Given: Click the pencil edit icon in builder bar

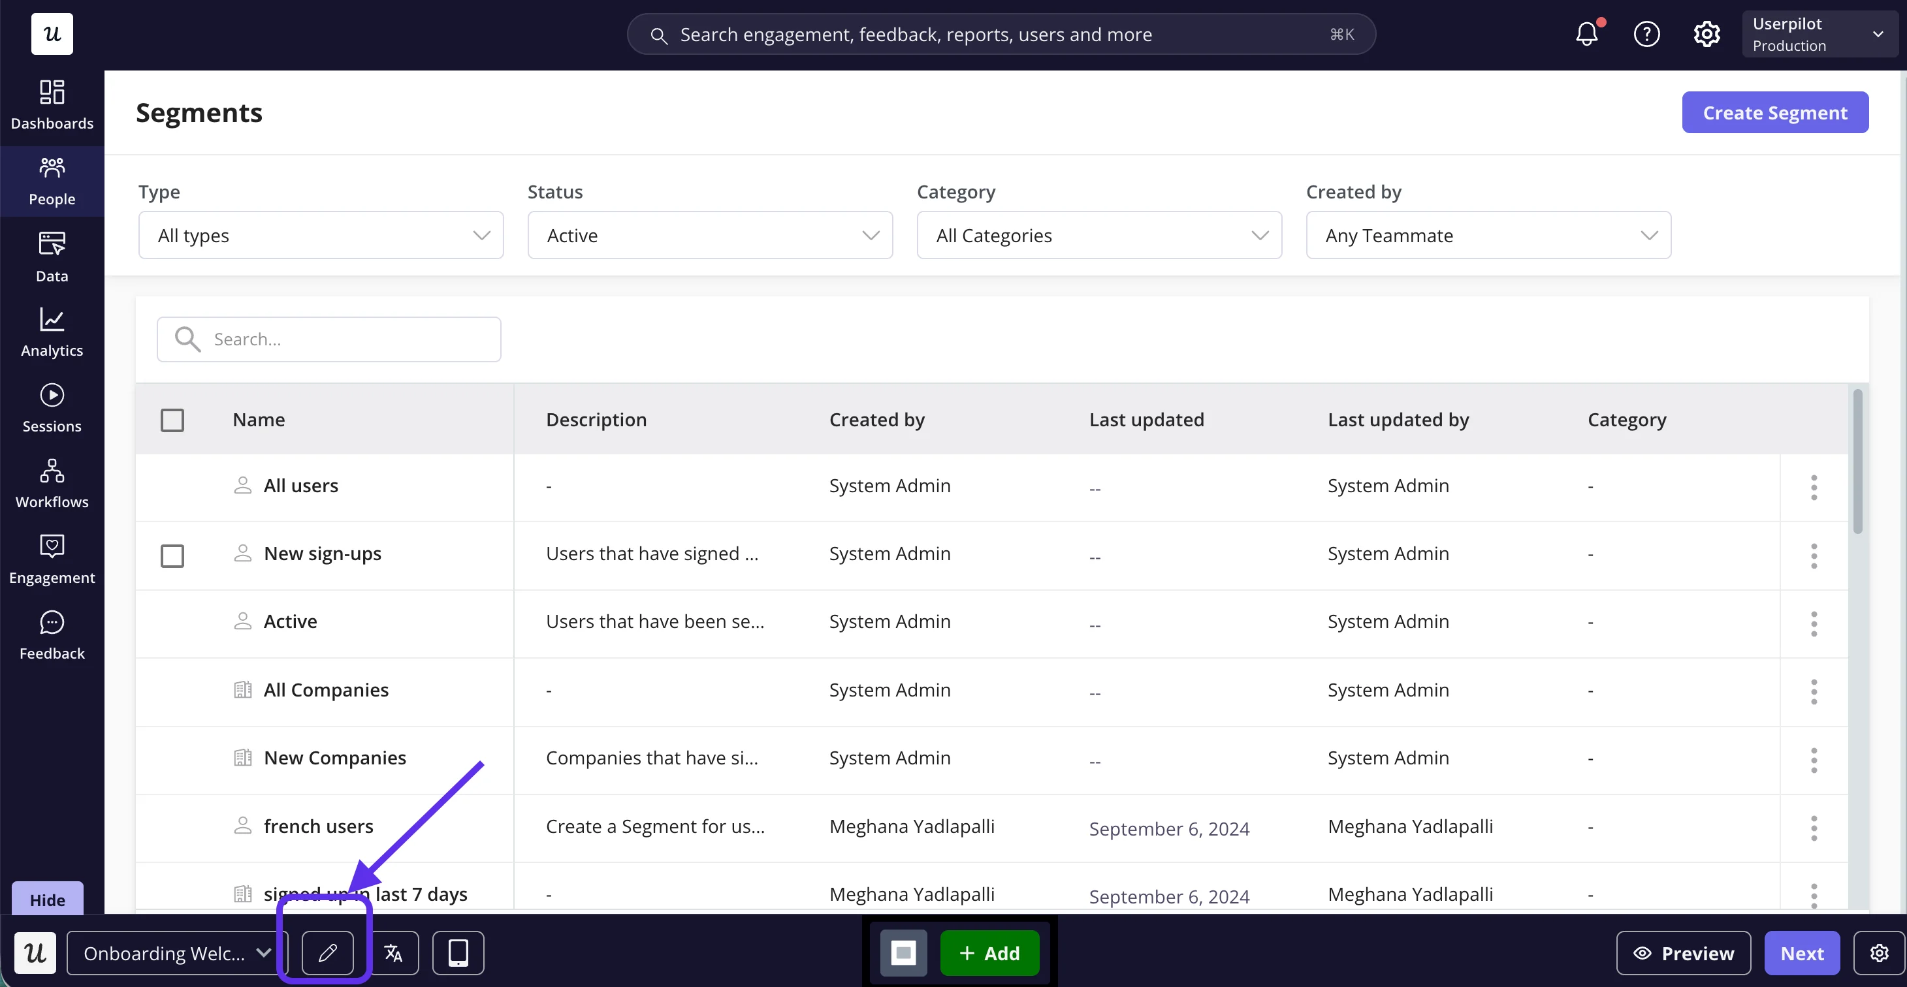Looking at the screenshot, I should point(328,953).
